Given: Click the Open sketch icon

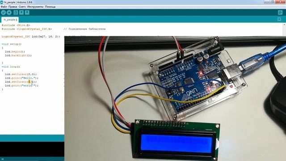Looking at the screenshot, I should [x=21, y=13].
